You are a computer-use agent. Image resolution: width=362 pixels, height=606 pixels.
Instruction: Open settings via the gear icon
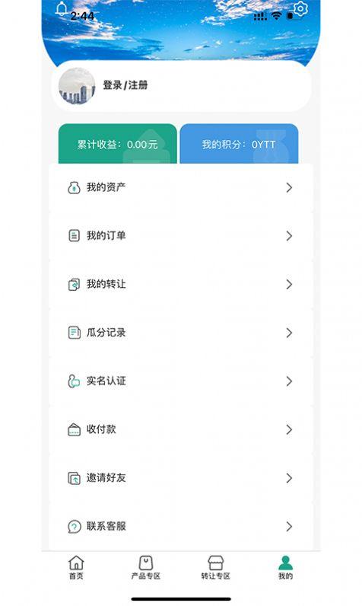click(x=300, y=9)
